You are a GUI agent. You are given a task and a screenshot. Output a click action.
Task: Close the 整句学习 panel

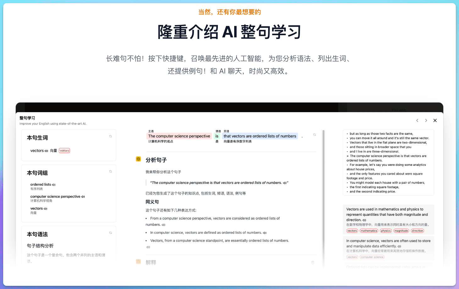(x=435, y=120)
